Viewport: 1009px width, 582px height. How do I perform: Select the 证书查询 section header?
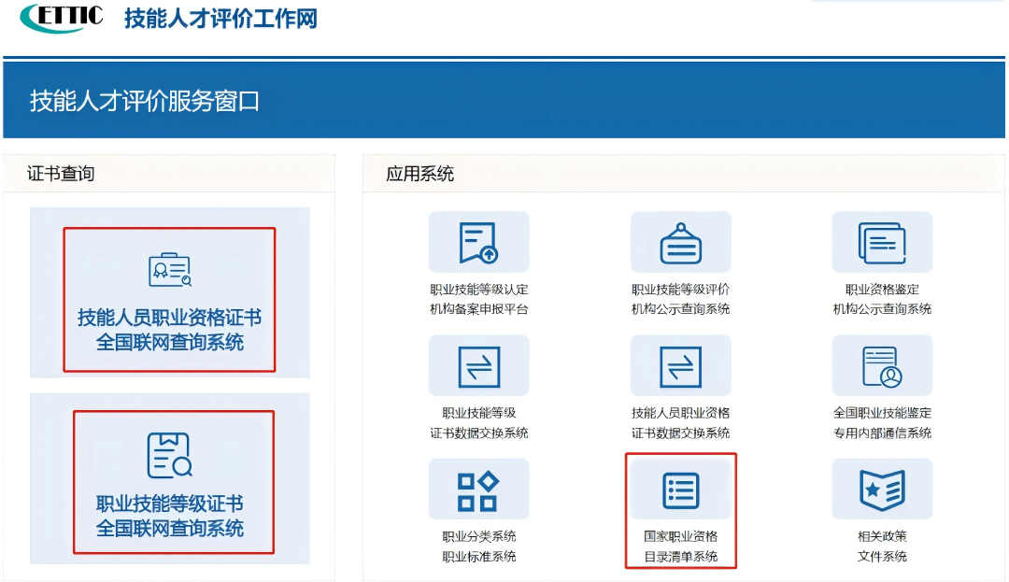61,174
